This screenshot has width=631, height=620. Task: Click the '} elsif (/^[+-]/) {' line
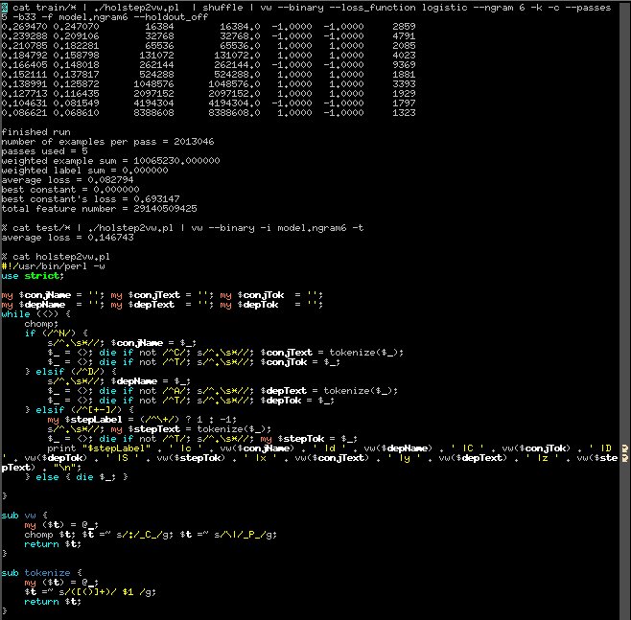(79, 410)
